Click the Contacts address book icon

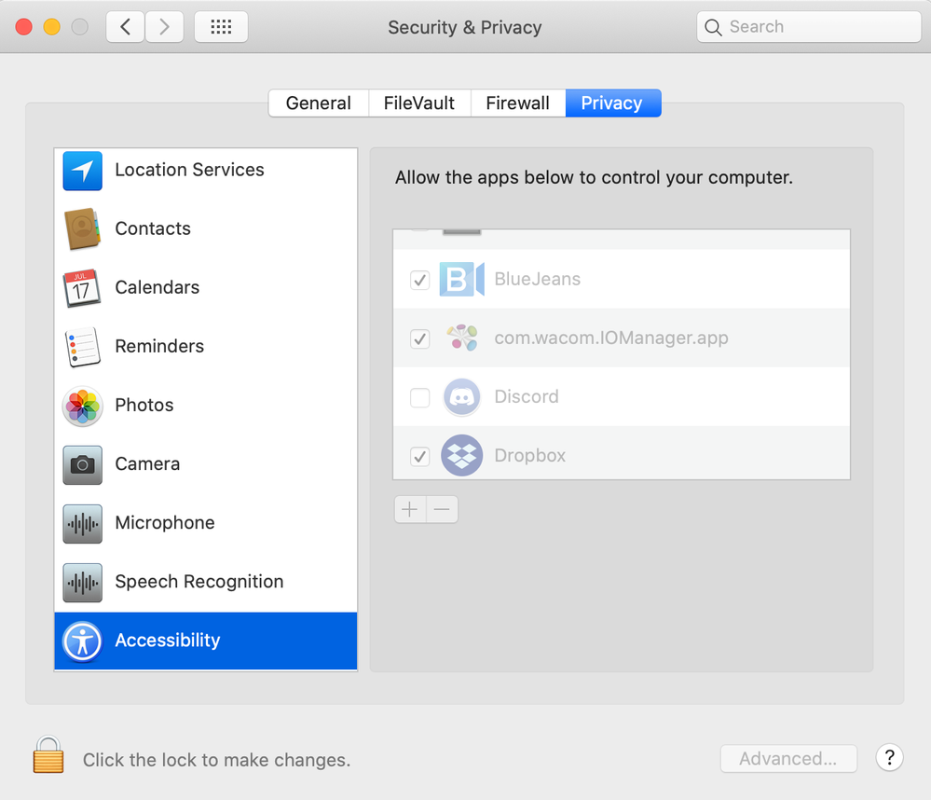point(83,228)
